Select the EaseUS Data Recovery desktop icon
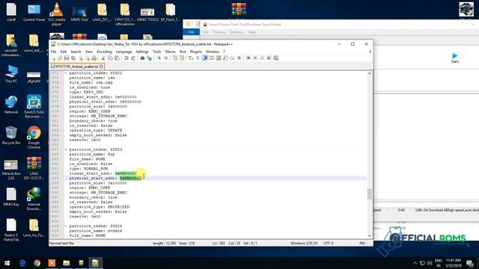Screen dimensions: 479x269 34,106
